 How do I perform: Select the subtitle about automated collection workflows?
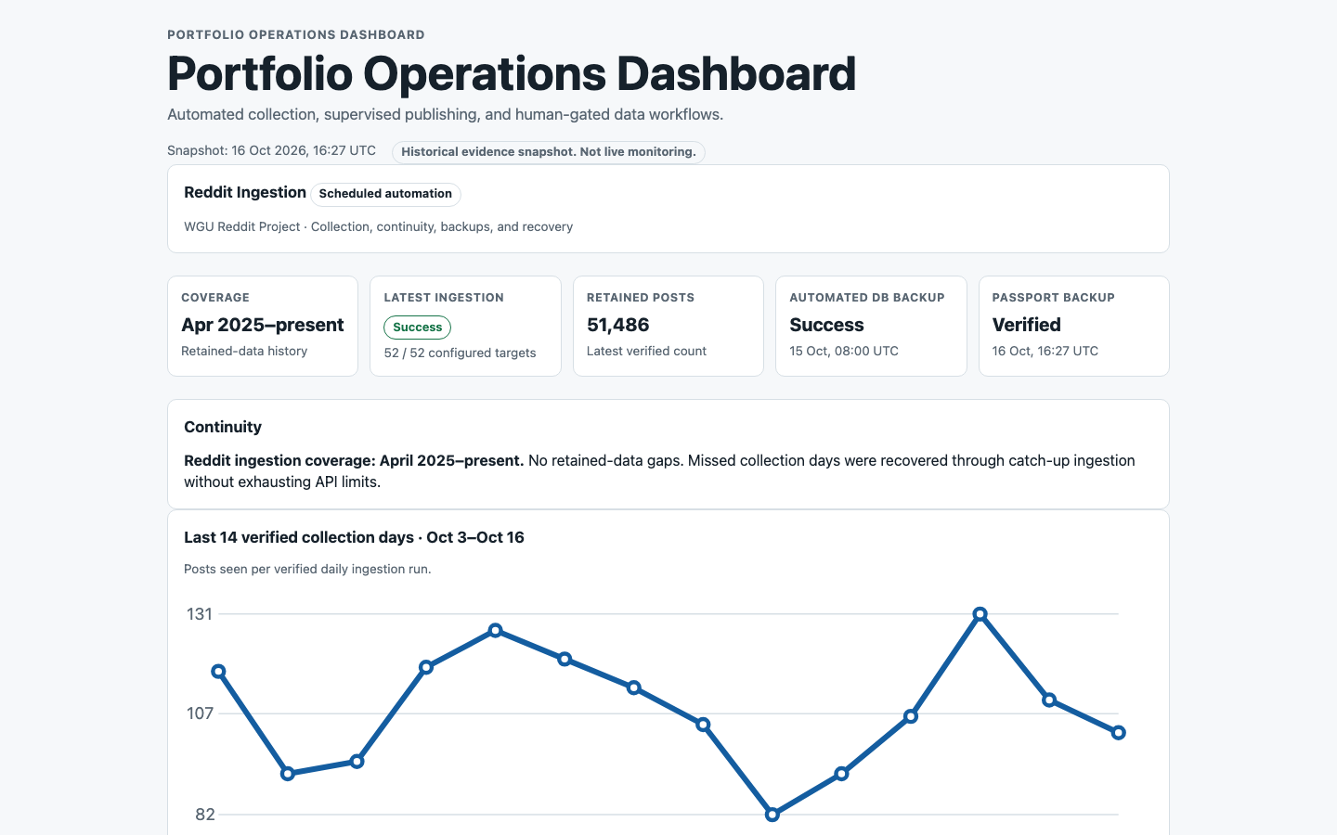click(x=445, y=114)
